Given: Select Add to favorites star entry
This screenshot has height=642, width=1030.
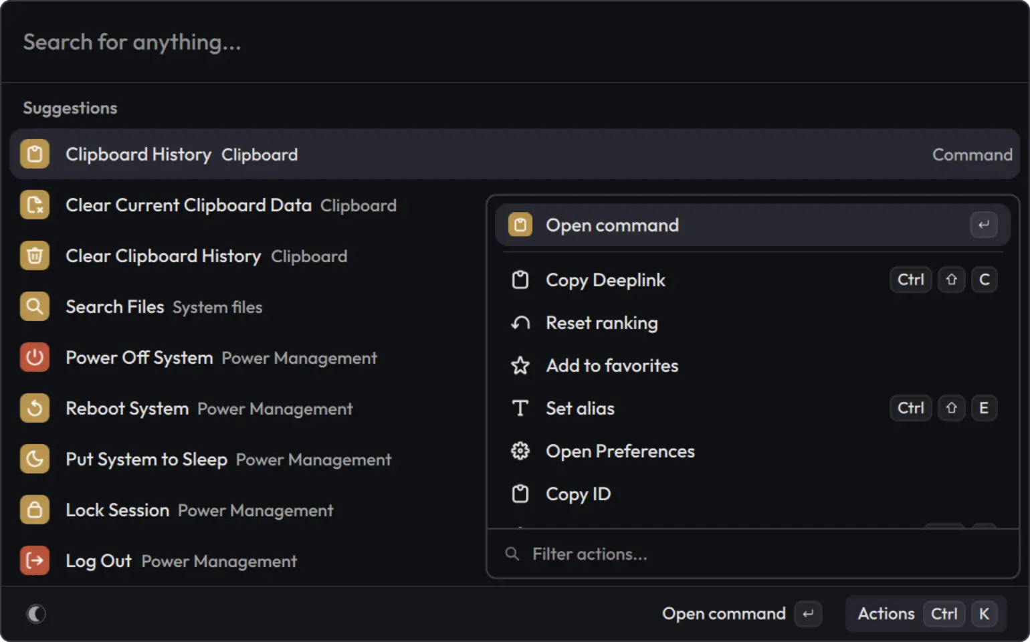Looking at the screenshot, I should click(x=752, y=366).
